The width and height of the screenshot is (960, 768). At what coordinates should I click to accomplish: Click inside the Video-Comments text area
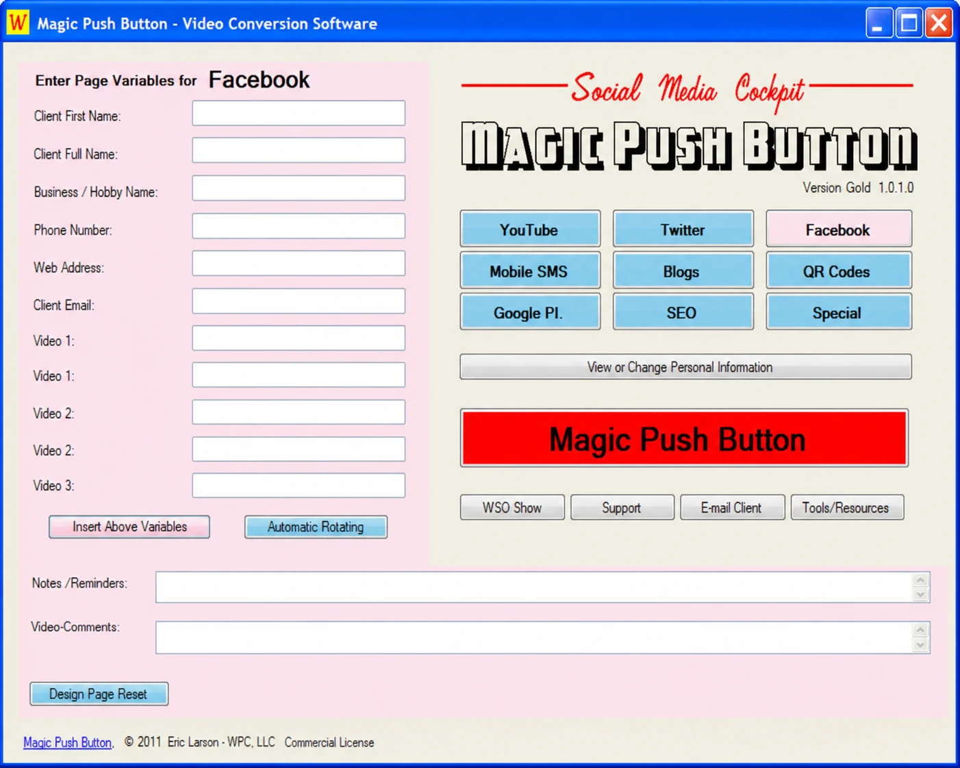[x=534, y=637]
